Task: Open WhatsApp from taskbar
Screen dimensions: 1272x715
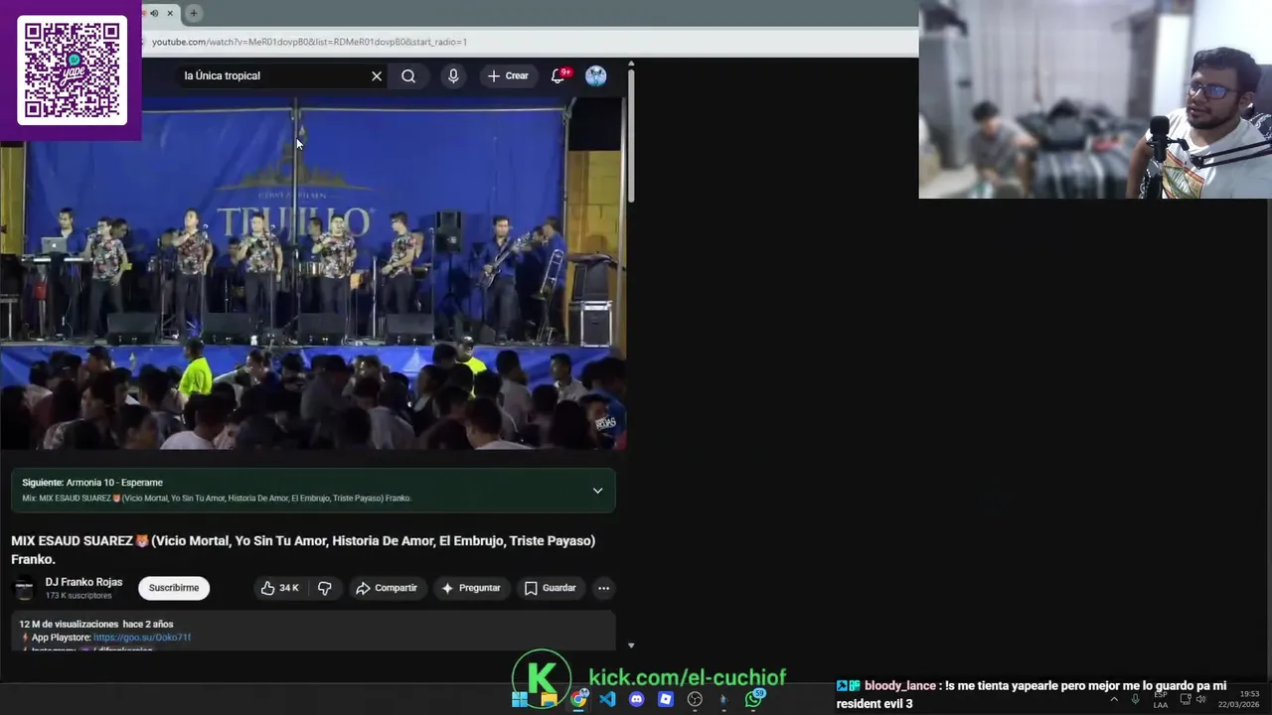Action: pyautogui.click(x=755, y=699)
